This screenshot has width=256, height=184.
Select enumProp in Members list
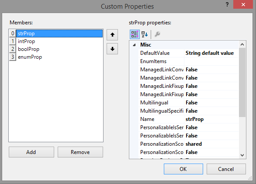(59, 57)
